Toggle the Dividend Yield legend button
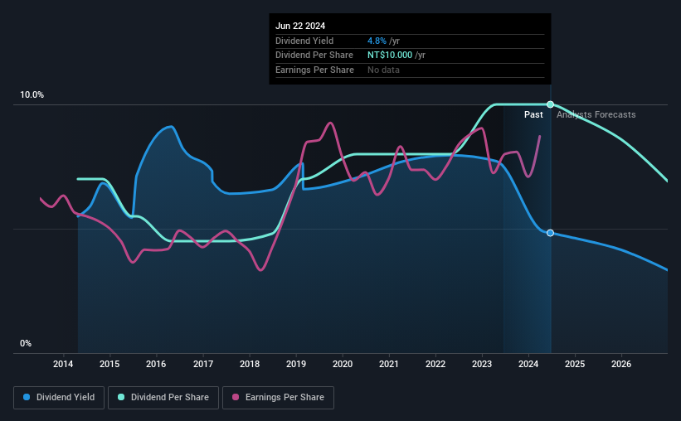Viewport: 681px width, 421px height. pyautogui.click(x=59, y=398)
